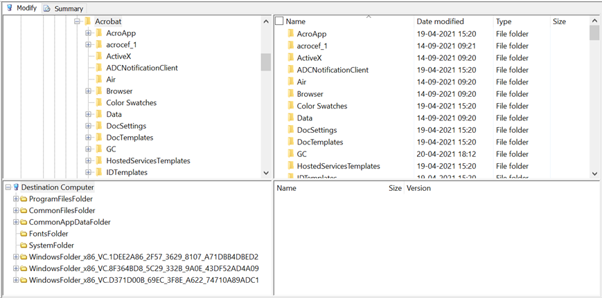Viewport: 602px width, 298px height.
Task: Click acrocef_1 folder icon in file list
Action: (291, 46)
